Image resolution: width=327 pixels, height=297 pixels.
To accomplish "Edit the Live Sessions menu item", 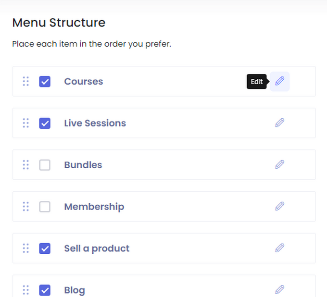I will 279,123.
